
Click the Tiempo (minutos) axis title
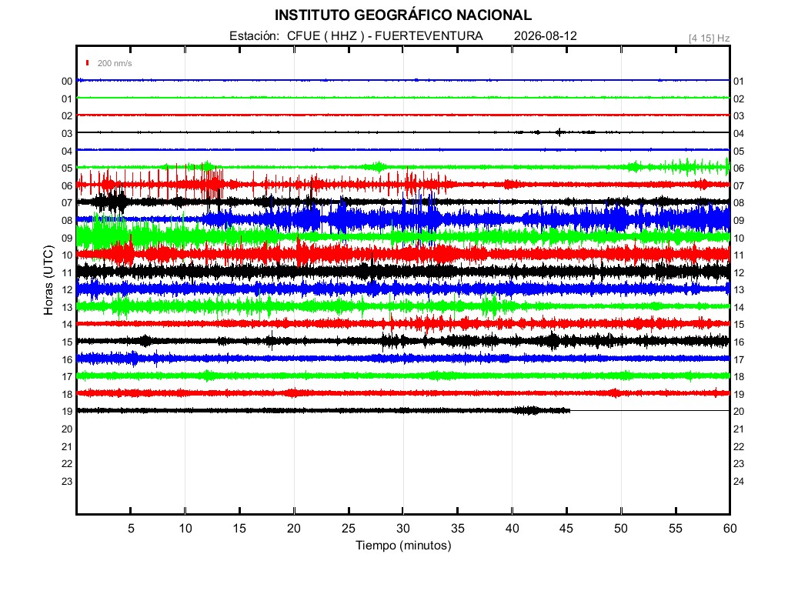403,546
